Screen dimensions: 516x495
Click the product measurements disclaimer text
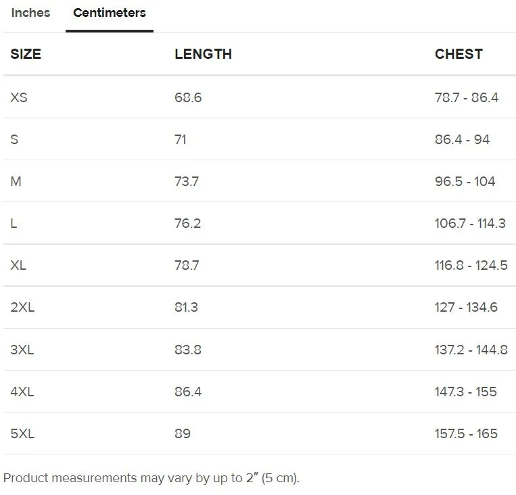151,478
